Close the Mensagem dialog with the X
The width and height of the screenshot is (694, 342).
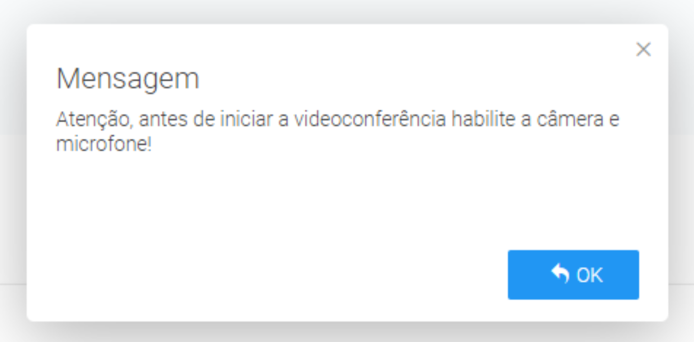[643, 49]
